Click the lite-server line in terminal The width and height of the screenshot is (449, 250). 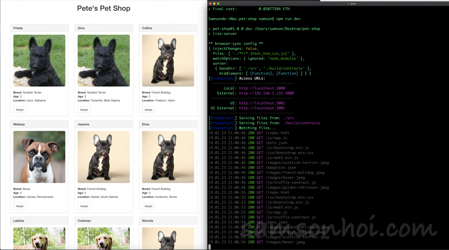222,34
